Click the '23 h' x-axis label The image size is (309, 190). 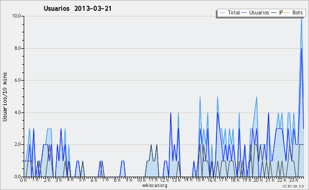[293, 180]
